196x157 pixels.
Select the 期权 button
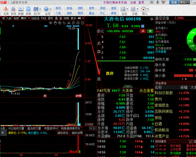[x=80, y=8]
